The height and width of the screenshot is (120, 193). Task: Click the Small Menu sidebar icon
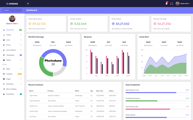(x=4, y=94)
